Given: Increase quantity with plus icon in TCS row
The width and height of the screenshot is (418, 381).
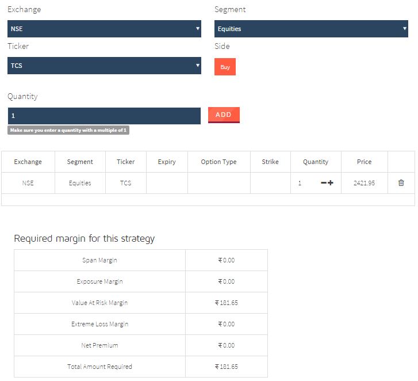Looking at the screenshot, I should [330, 183].
